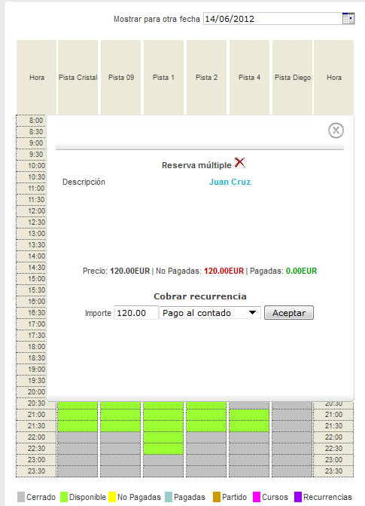This screenshot has width=365, height=506.
Task: Select available Pista 1 slot at 22:00
Action: [x=163, y=437]
